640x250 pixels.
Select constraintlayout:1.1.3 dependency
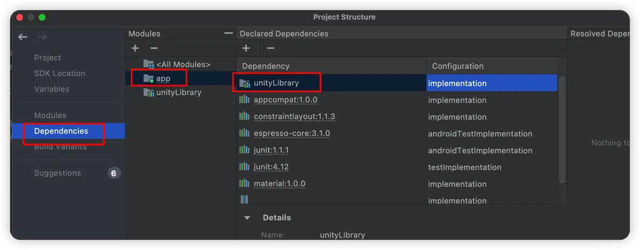[294, 117]
